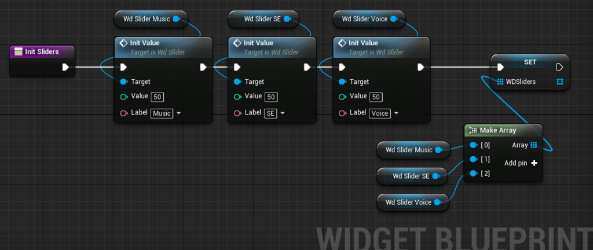Click Make Array output Array pin
The image size is (593, 250).
[x=533, y=145]
